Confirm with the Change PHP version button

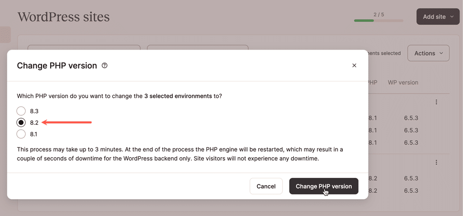tap(324, 186)
